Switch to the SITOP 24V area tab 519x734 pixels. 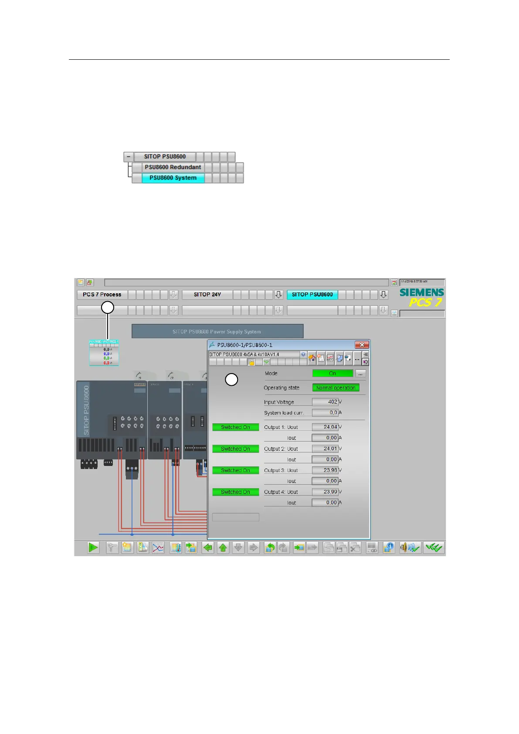click(207, 295)
